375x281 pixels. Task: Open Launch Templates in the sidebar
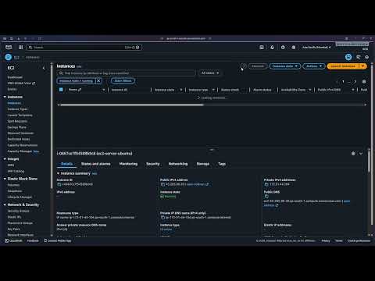point(20,115)
